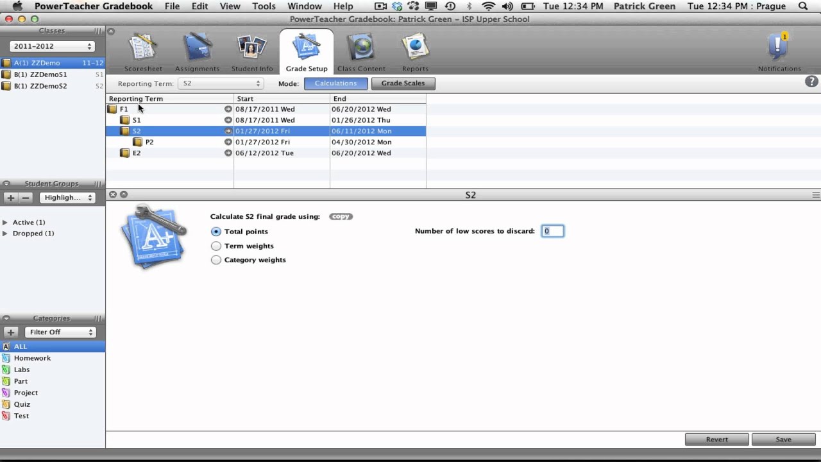This screenshot has height=462, width=821.
Task: Click the copy button
Action: 341,216
